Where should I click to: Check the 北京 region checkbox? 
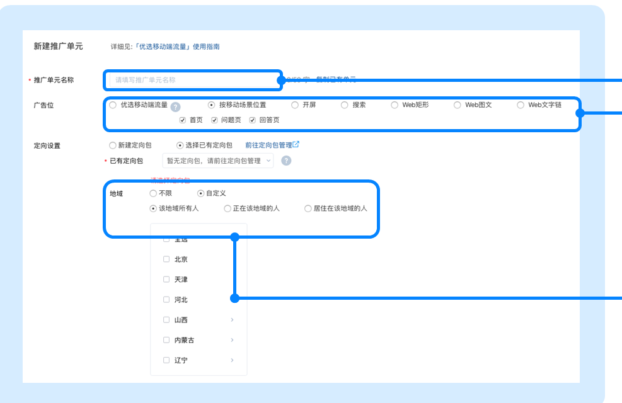tap(166, 259)
